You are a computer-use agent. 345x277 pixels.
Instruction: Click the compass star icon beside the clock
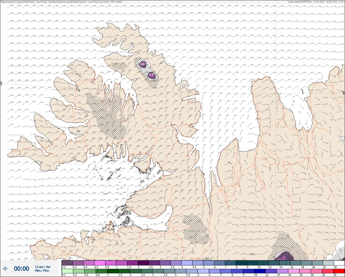(x=5, y=268)
